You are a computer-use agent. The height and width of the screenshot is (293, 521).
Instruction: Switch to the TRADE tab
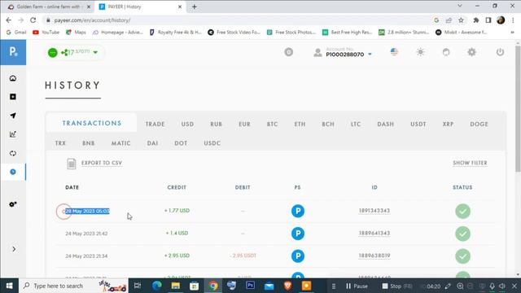[155, 124]
